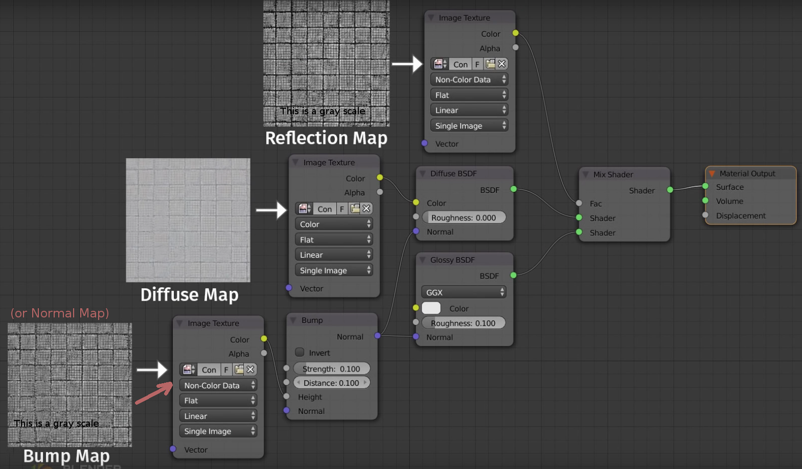Browse image datablock in bump Image Texture node
Screen dimensions: 802x469
(x=188, y=369)
